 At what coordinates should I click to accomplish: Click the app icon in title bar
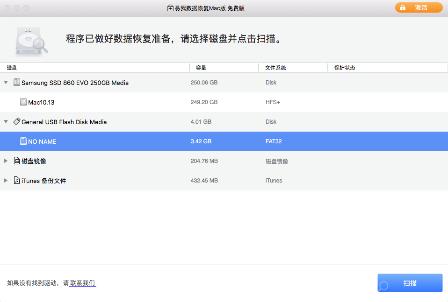(170, 7)
